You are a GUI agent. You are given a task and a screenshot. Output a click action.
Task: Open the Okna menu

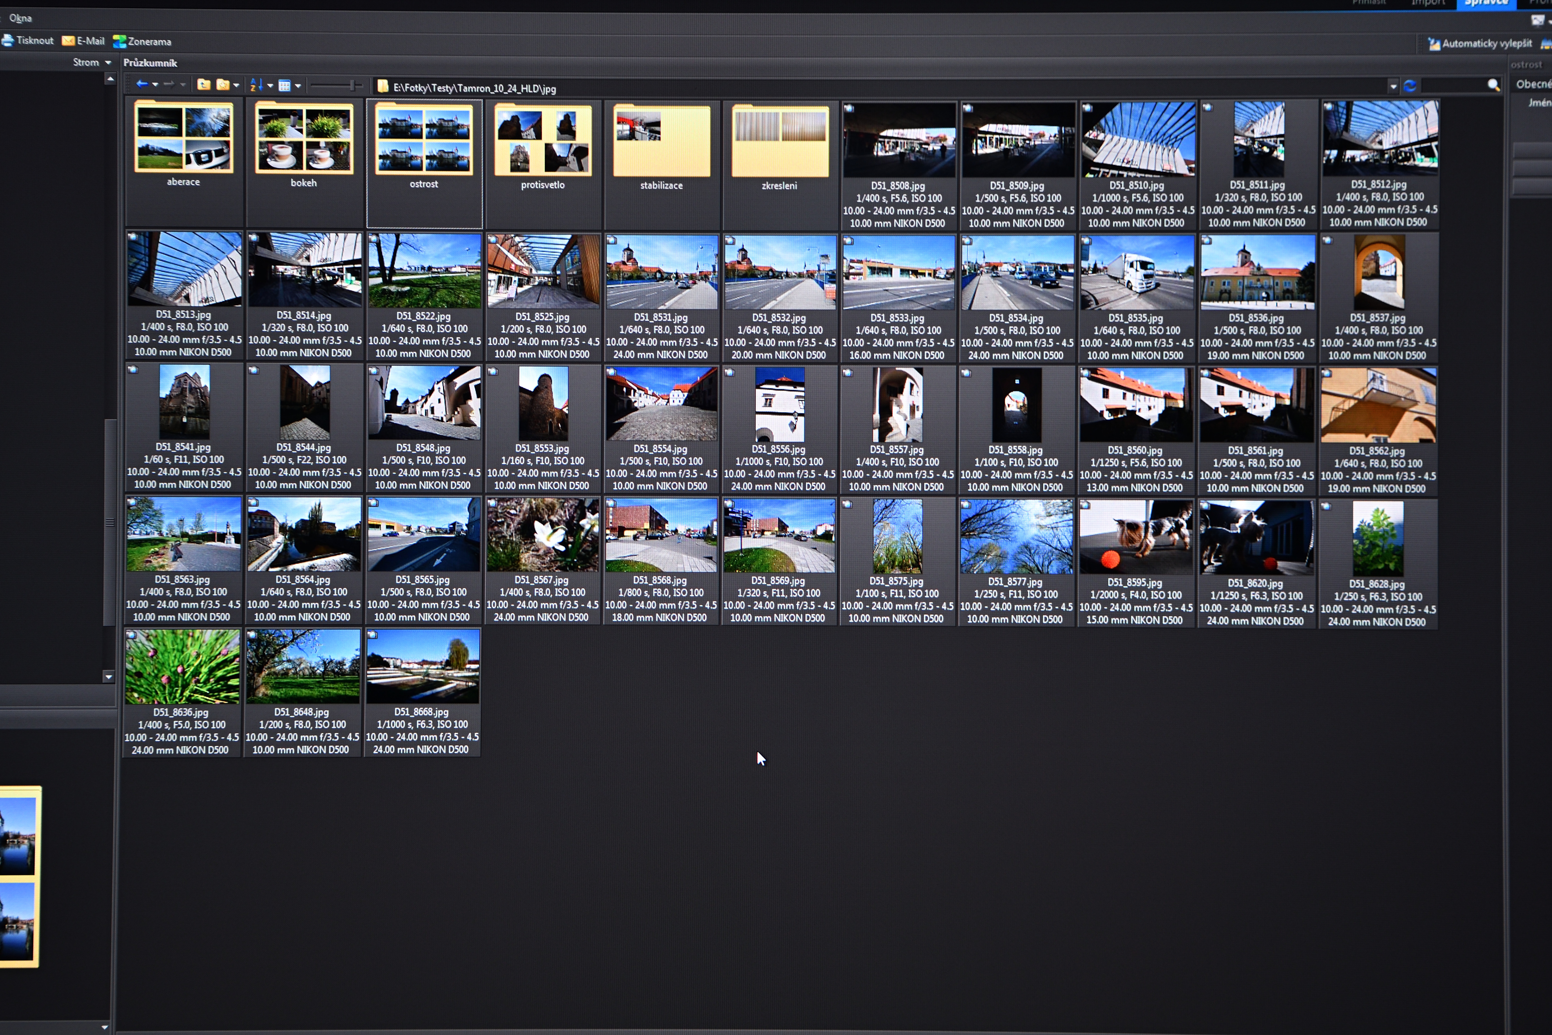tap(20, 18)
